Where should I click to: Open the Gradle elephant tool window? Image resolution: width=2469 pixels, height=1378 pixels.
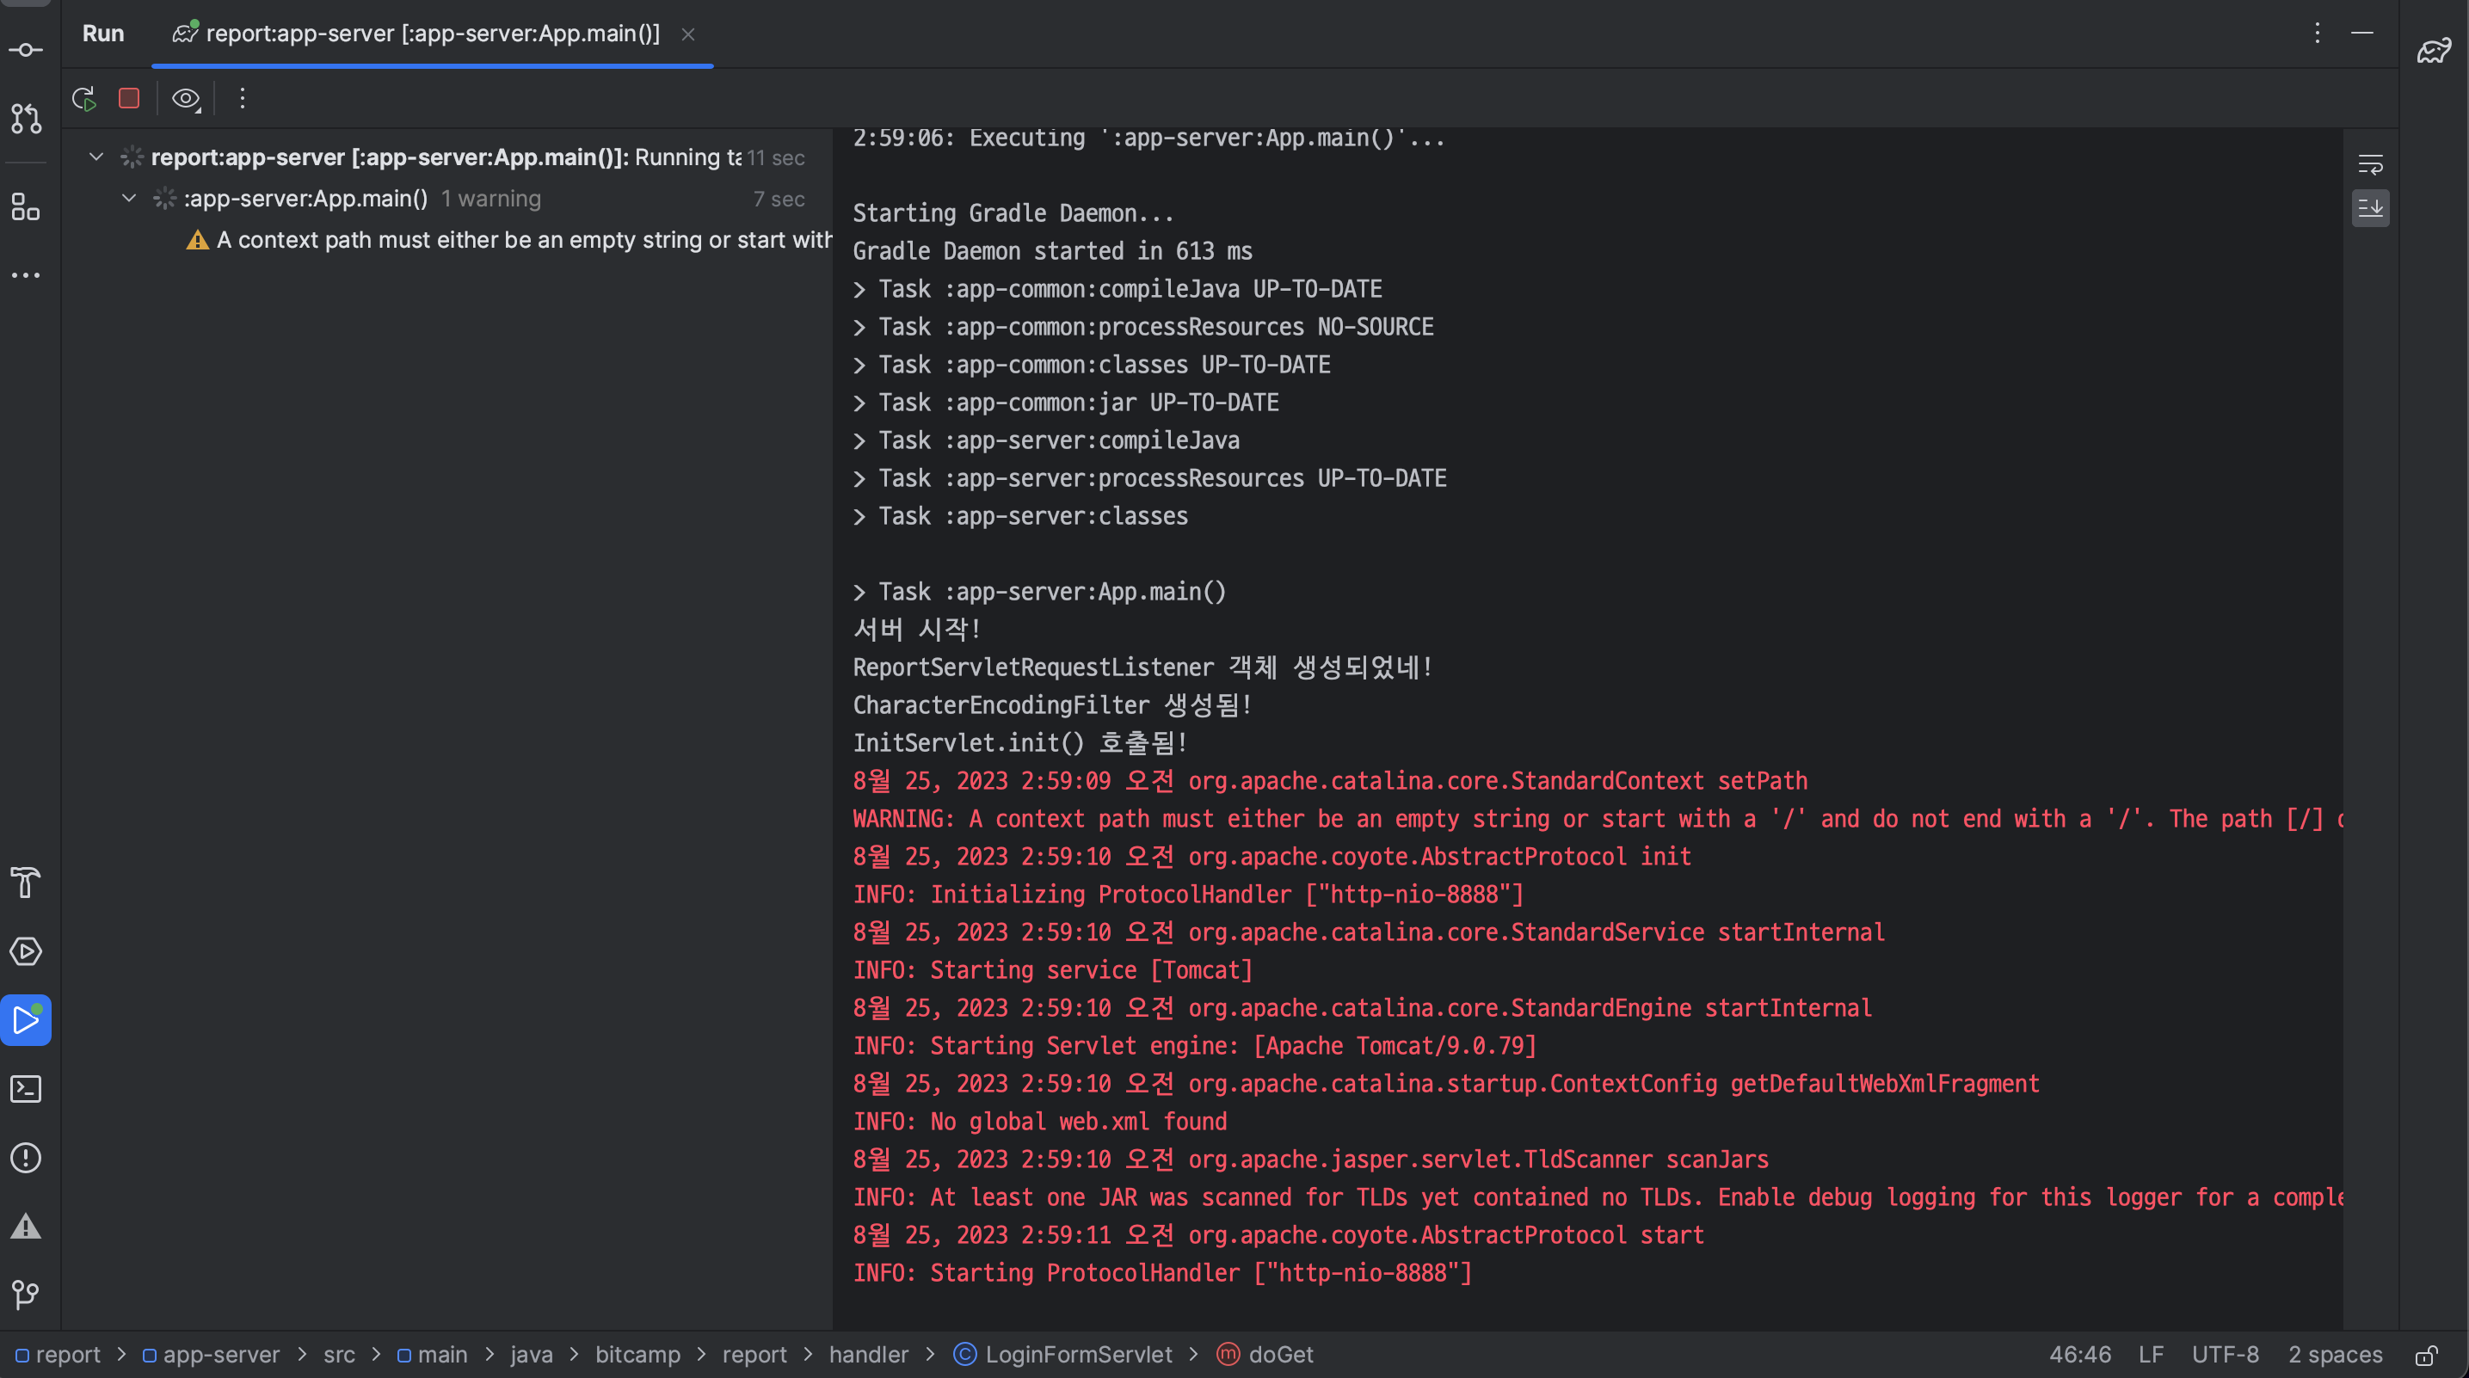pyautogui.click(x=2434, y=51)
